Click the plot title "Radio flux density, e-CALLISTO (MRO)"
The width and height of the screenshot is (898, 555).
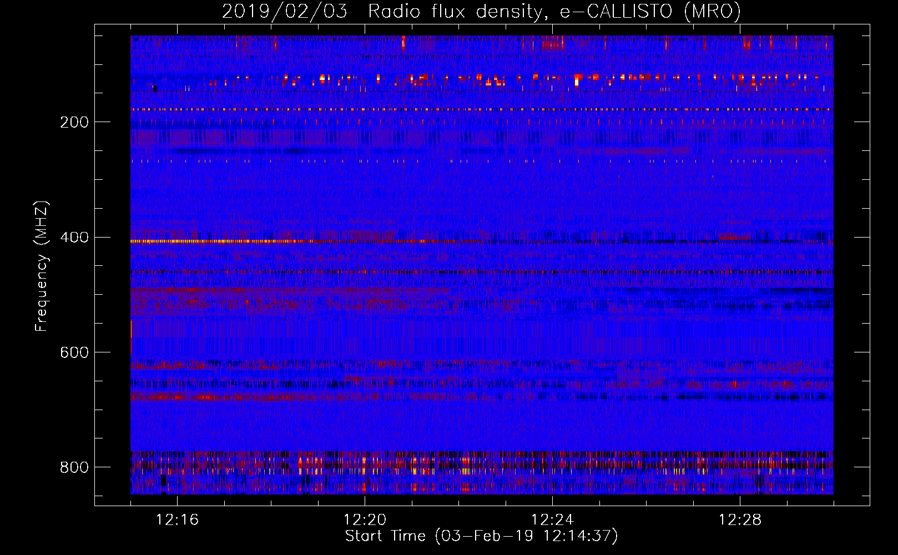tap(554, 11)
